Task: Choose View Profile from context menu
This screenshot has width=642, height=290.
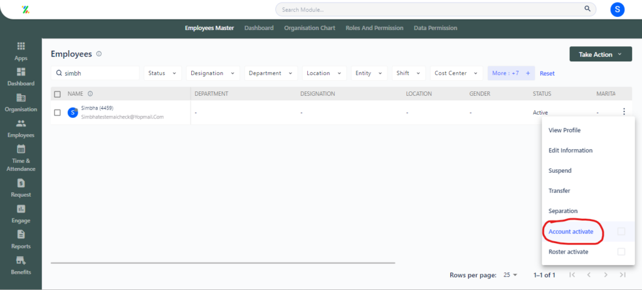Action: pyautogui.click(x=587, y=130)
